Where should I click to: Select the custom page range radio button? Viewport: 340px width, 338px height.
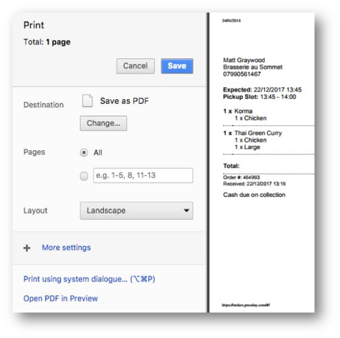pyautogui.click(x=84, y=176)
